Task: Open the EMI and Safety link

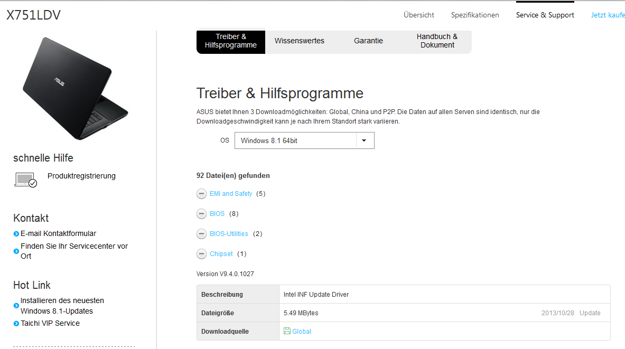Action: (231, 194)
